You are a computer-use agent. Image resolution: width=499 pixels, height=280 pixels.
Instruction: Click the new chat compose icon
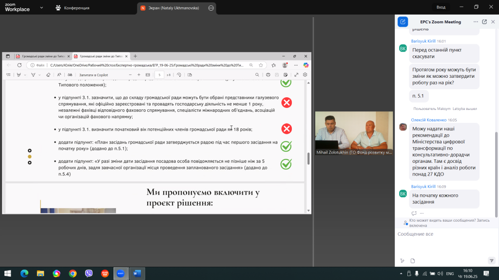click(403, 22)
